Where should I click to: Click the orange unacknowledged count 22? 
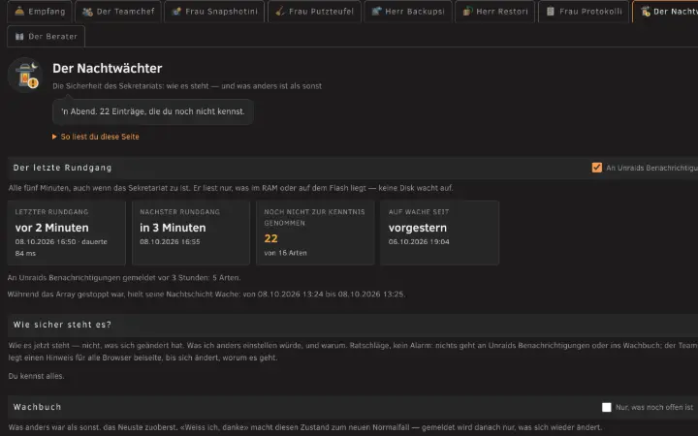(x=270, y=238)
